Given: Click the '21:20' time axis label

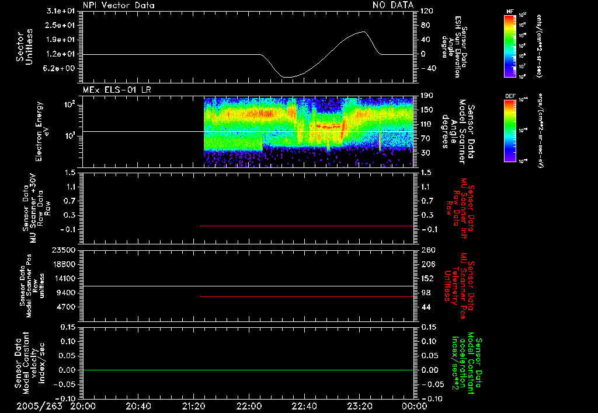Looking at the screenshot, I should [193, 406].
